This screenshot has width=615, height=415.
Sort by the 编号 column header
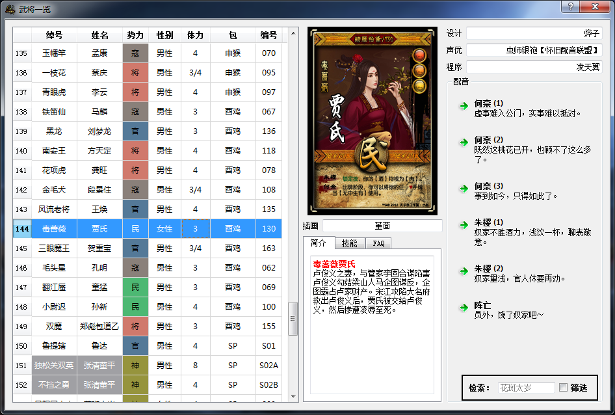click(268, 35)
